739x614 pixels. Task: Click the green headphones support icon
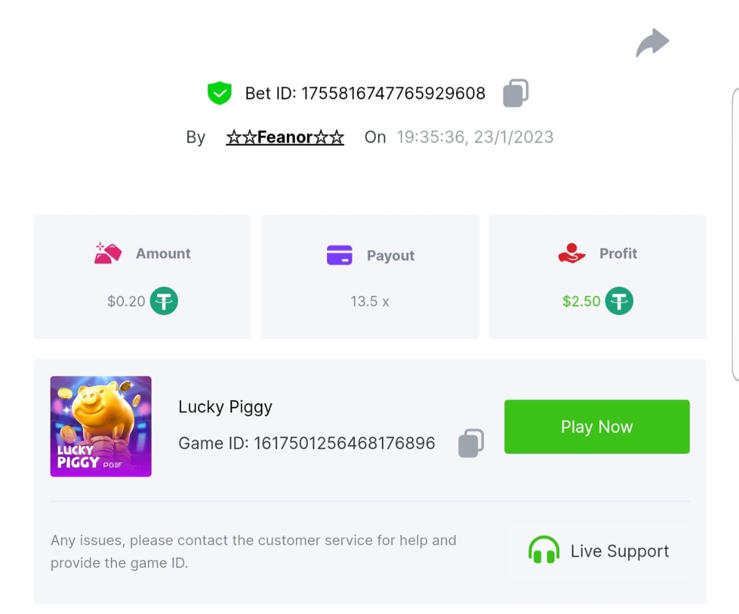(x=544, y=550)
